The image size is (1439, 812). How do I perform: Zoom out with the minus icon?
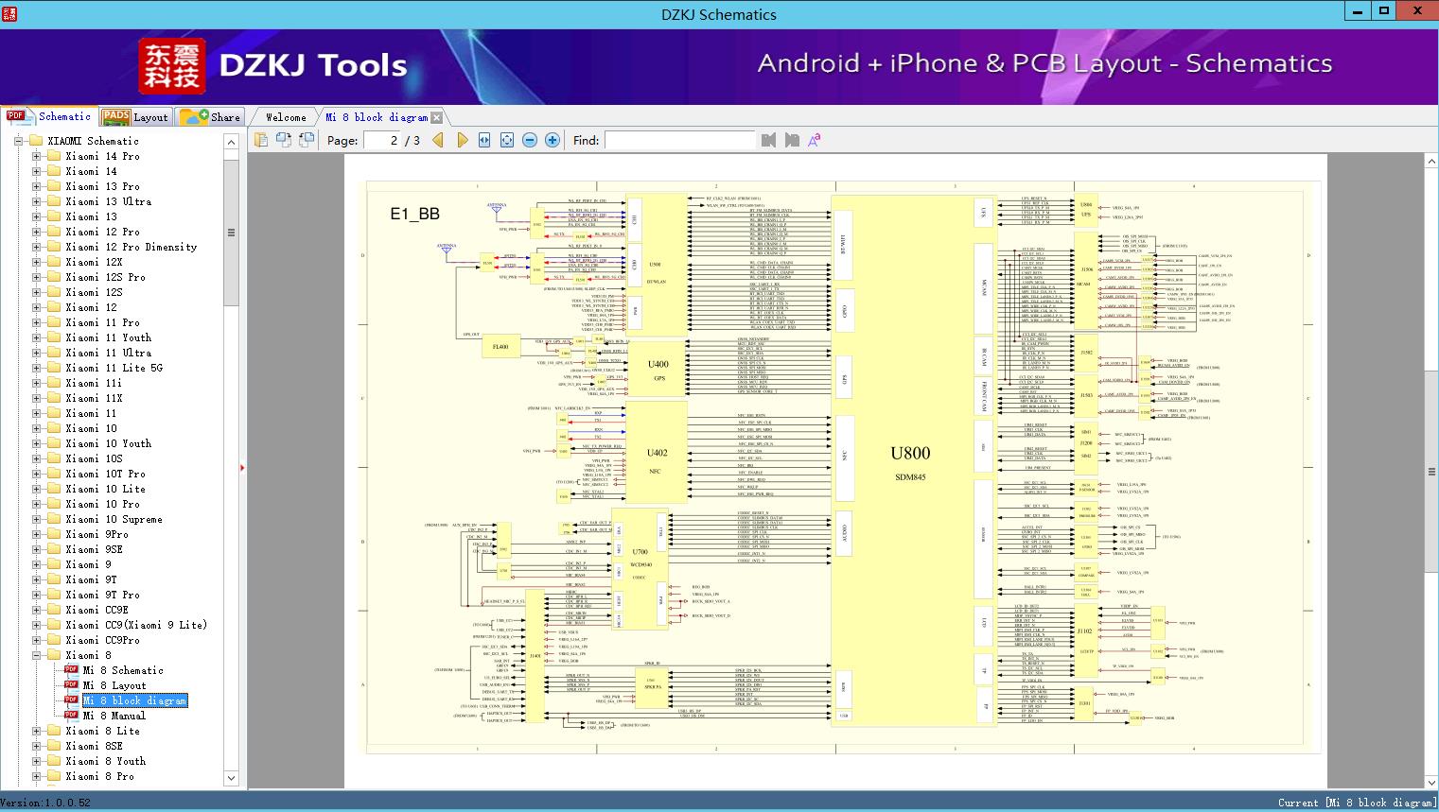click(530, 140)
